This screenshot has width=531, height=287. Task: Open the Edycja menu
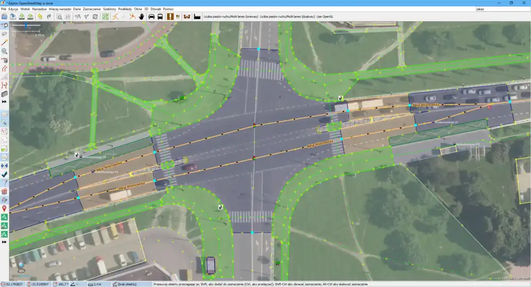(13, 10)
